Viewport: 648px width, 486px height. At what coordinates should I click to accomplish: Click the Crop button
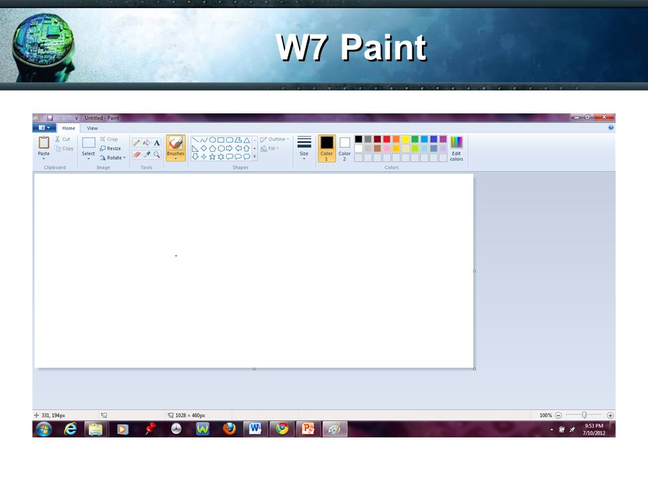pyautogui.click(x=109, y=139)
